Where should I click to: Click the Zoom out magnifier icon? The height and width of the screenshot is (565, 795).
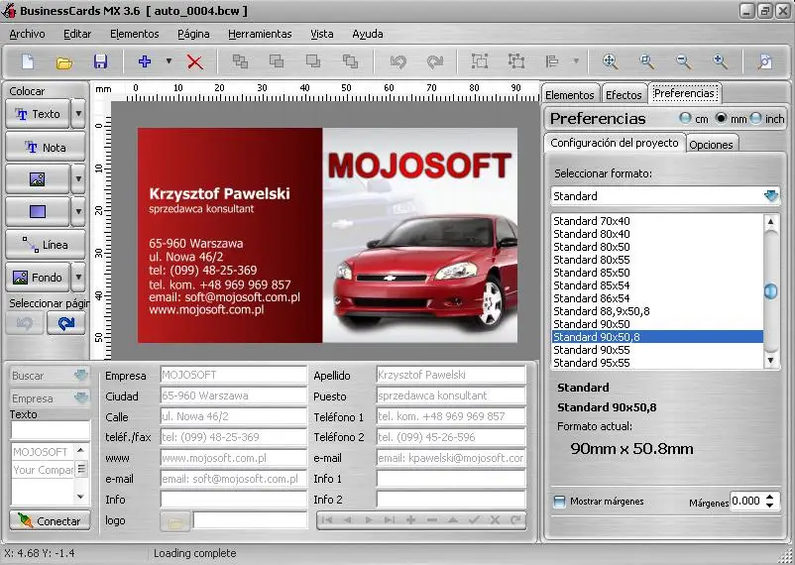(683, 61)
